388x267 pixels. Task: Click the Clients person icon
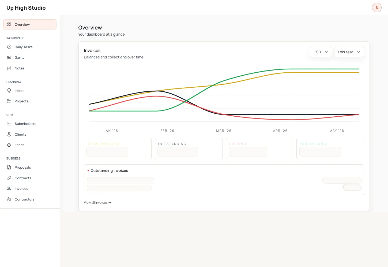point(9,134)
